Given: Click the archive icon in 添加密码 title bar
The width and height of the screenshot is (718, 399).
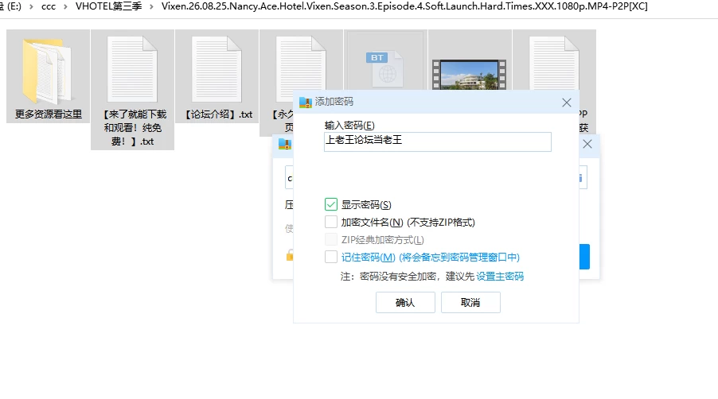Looking at the screenshot, I should coord(305,102).
